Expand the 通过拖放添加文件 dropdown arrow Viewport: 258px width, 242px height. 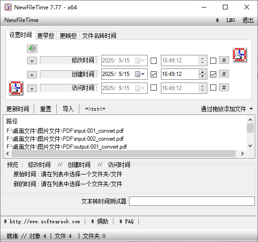(251, 109)
